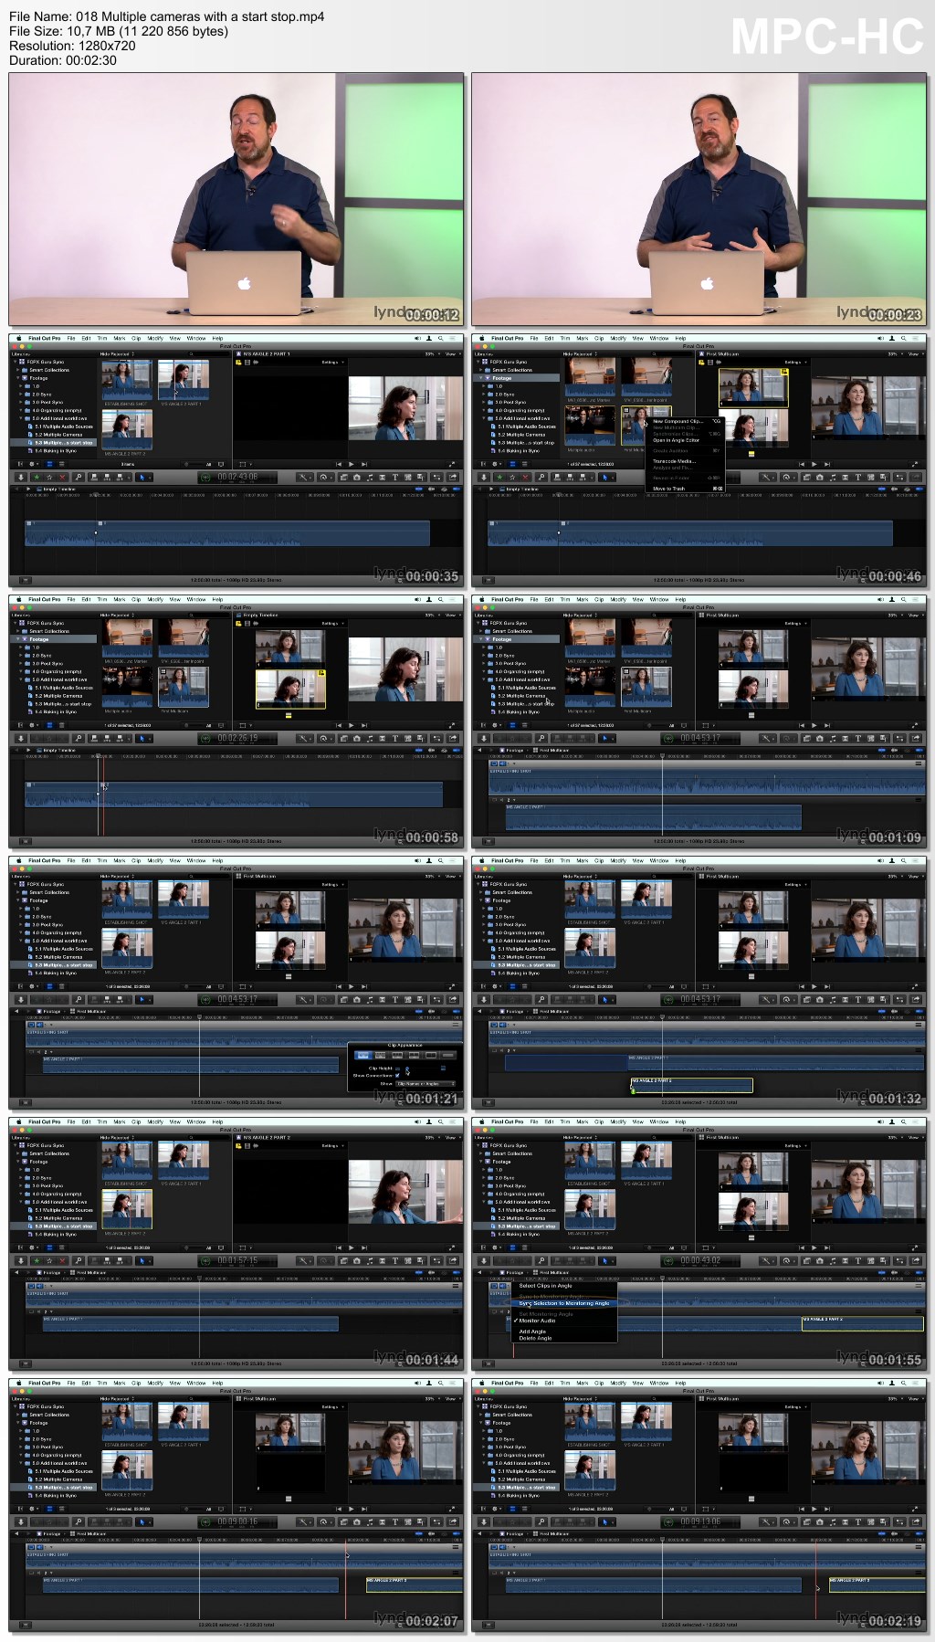Pick 'Move to Trash' in the 00:00:46 frame

tap(668, 489)
